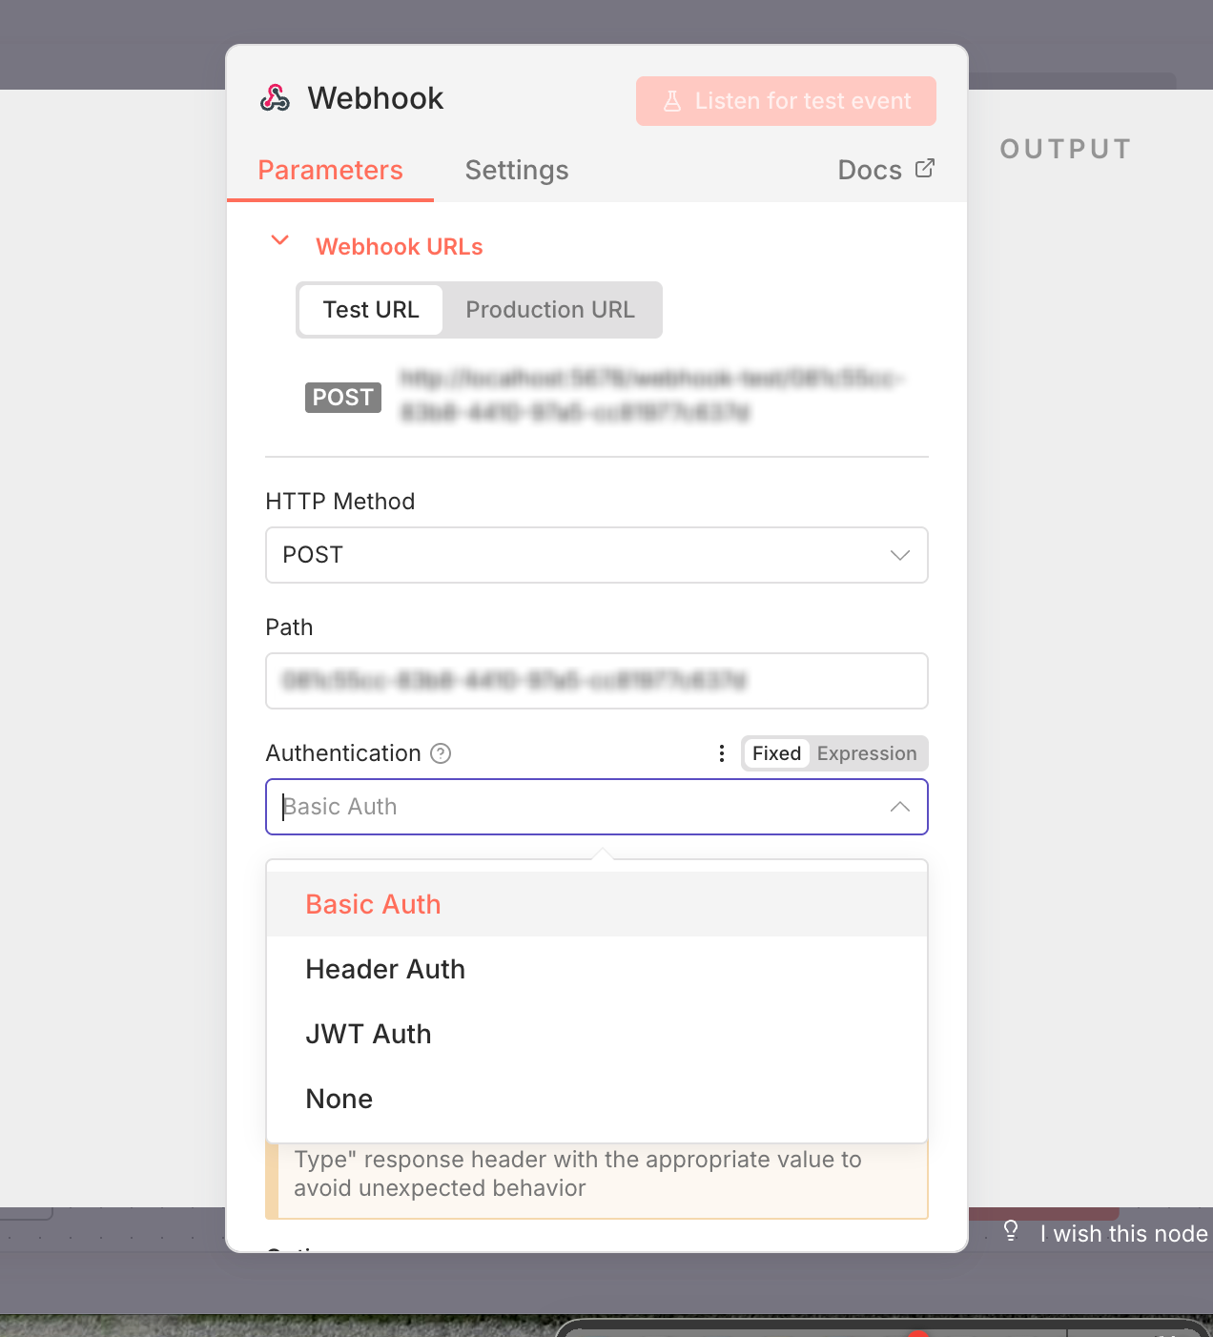Click the blurred webhook test URL

650,395
